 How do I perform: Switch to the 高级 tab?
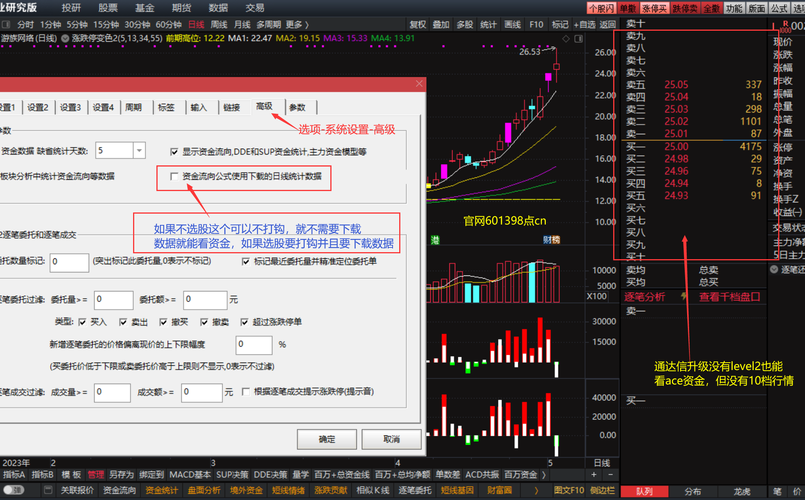pyautogui.click(x=264, y=106)
